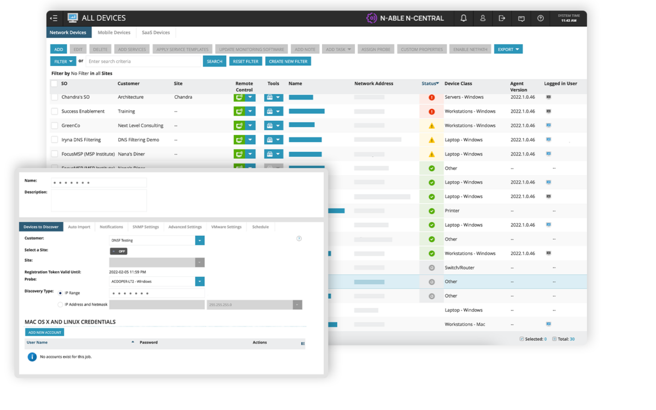The height and width of the screenshot is (410, 656).
Task: Click the logout arrow icon
Action: pos(502,19)
